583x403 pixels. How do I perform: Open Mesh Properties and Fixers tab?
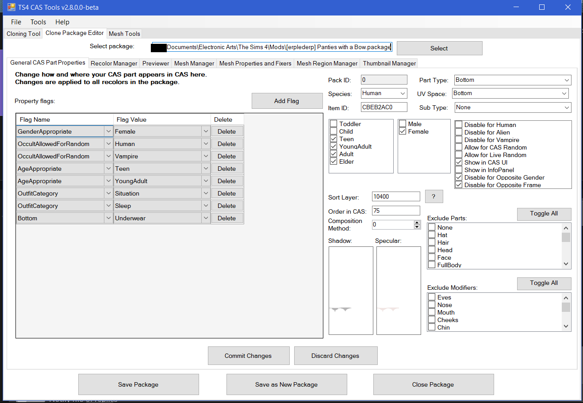[255, 63]
